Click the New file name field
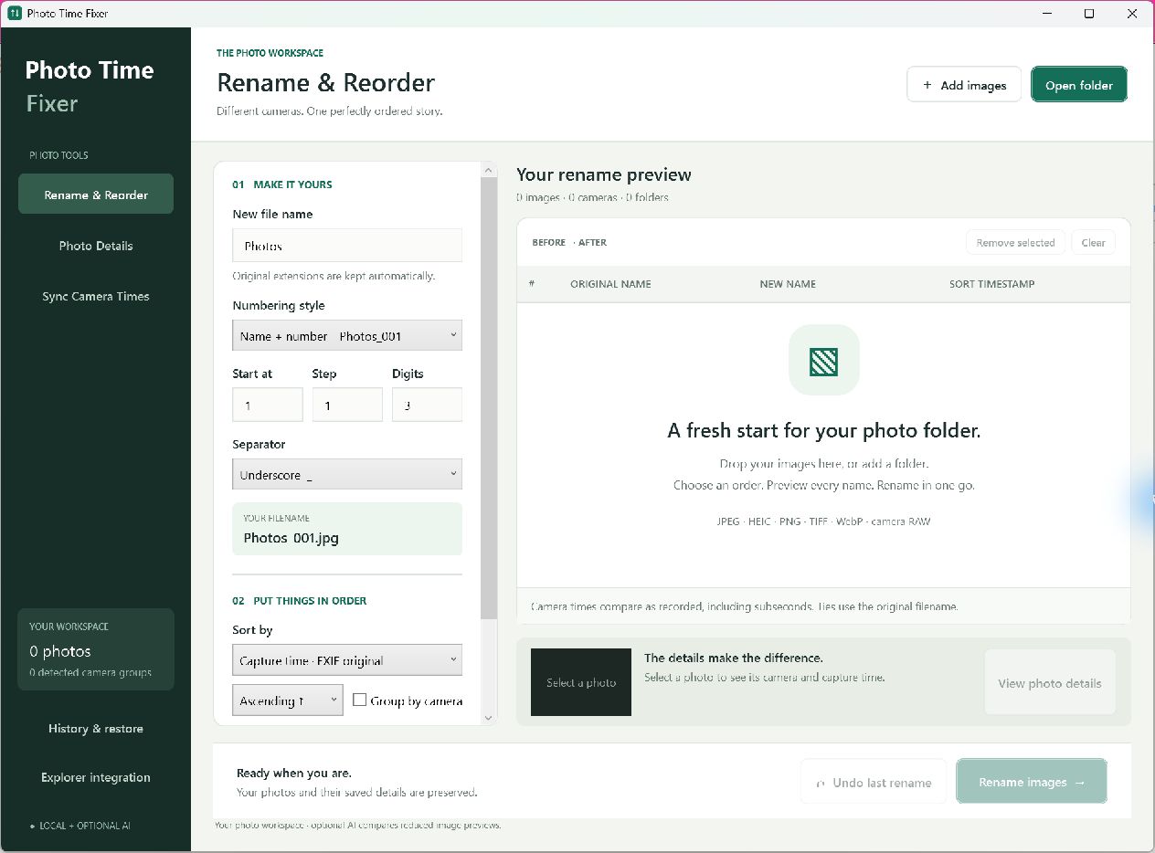This screenshot has height=853, width=1155. point(347,246)
